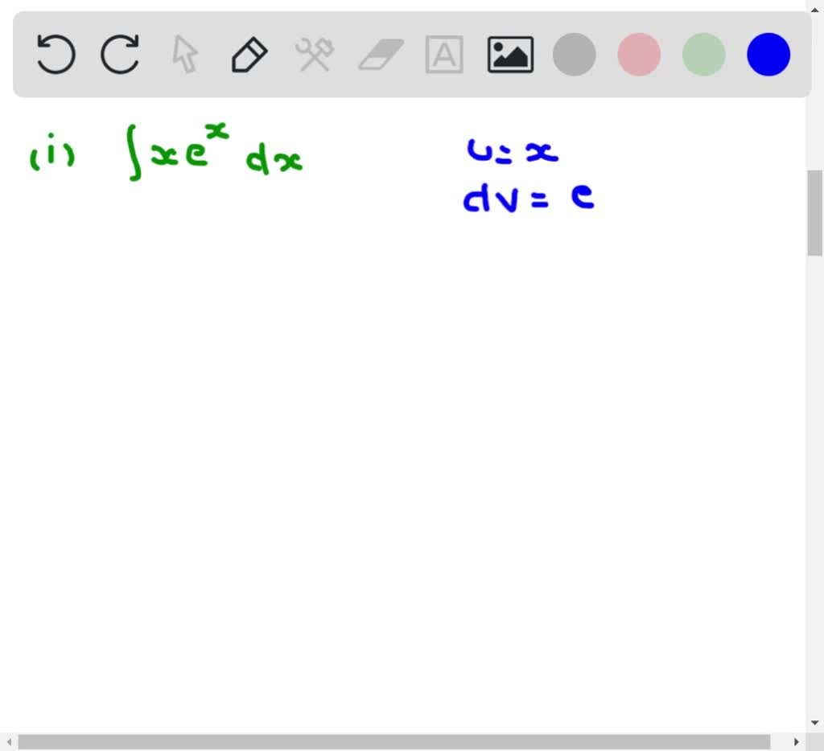
Task: Expand the image insertion options
Action: click(510, 55)
